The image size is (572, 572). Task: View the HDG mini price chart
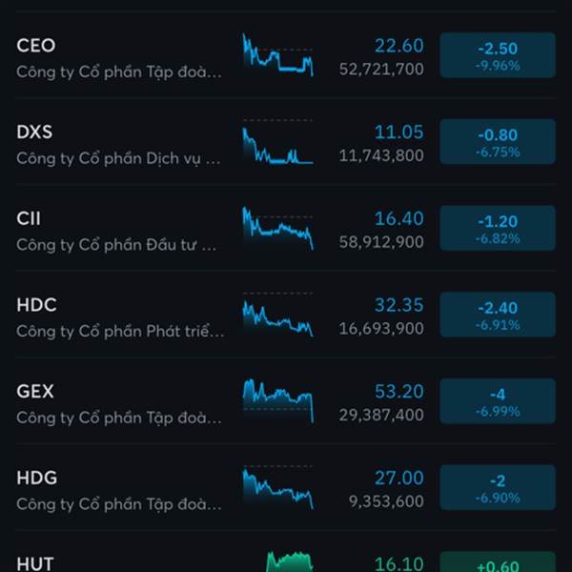click(277, 487)
